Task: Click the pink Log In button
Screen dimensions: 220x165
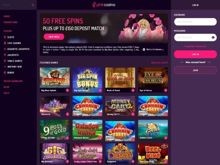Action: [195, 54]
